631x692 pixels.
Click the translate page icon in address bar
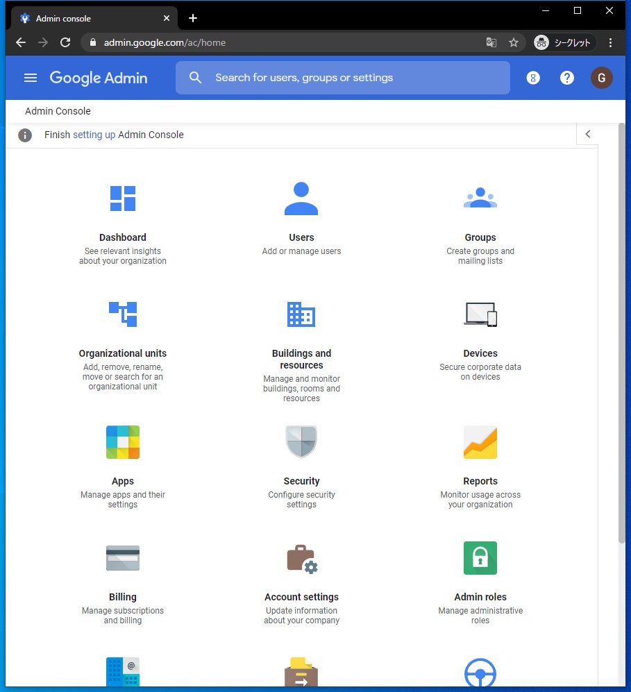click(491, 42)
